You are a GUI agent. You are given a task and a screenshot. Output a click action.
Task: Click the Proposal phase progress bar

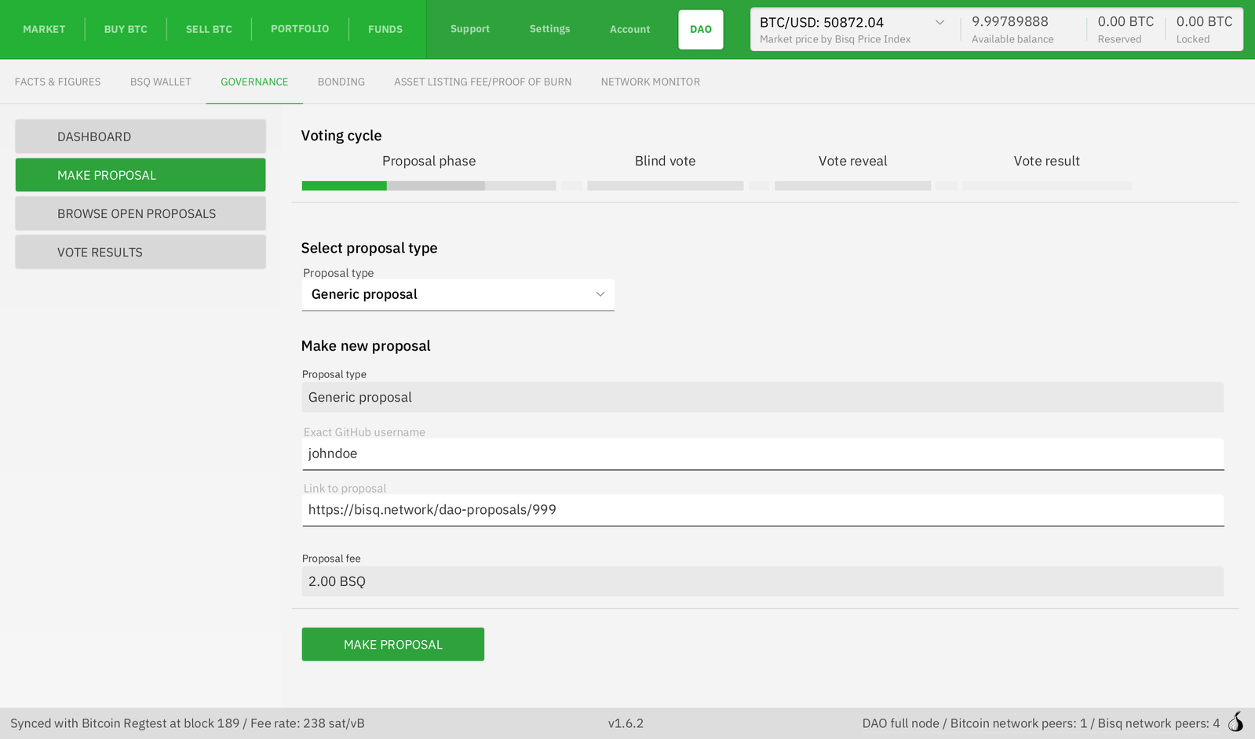point(429,186)
